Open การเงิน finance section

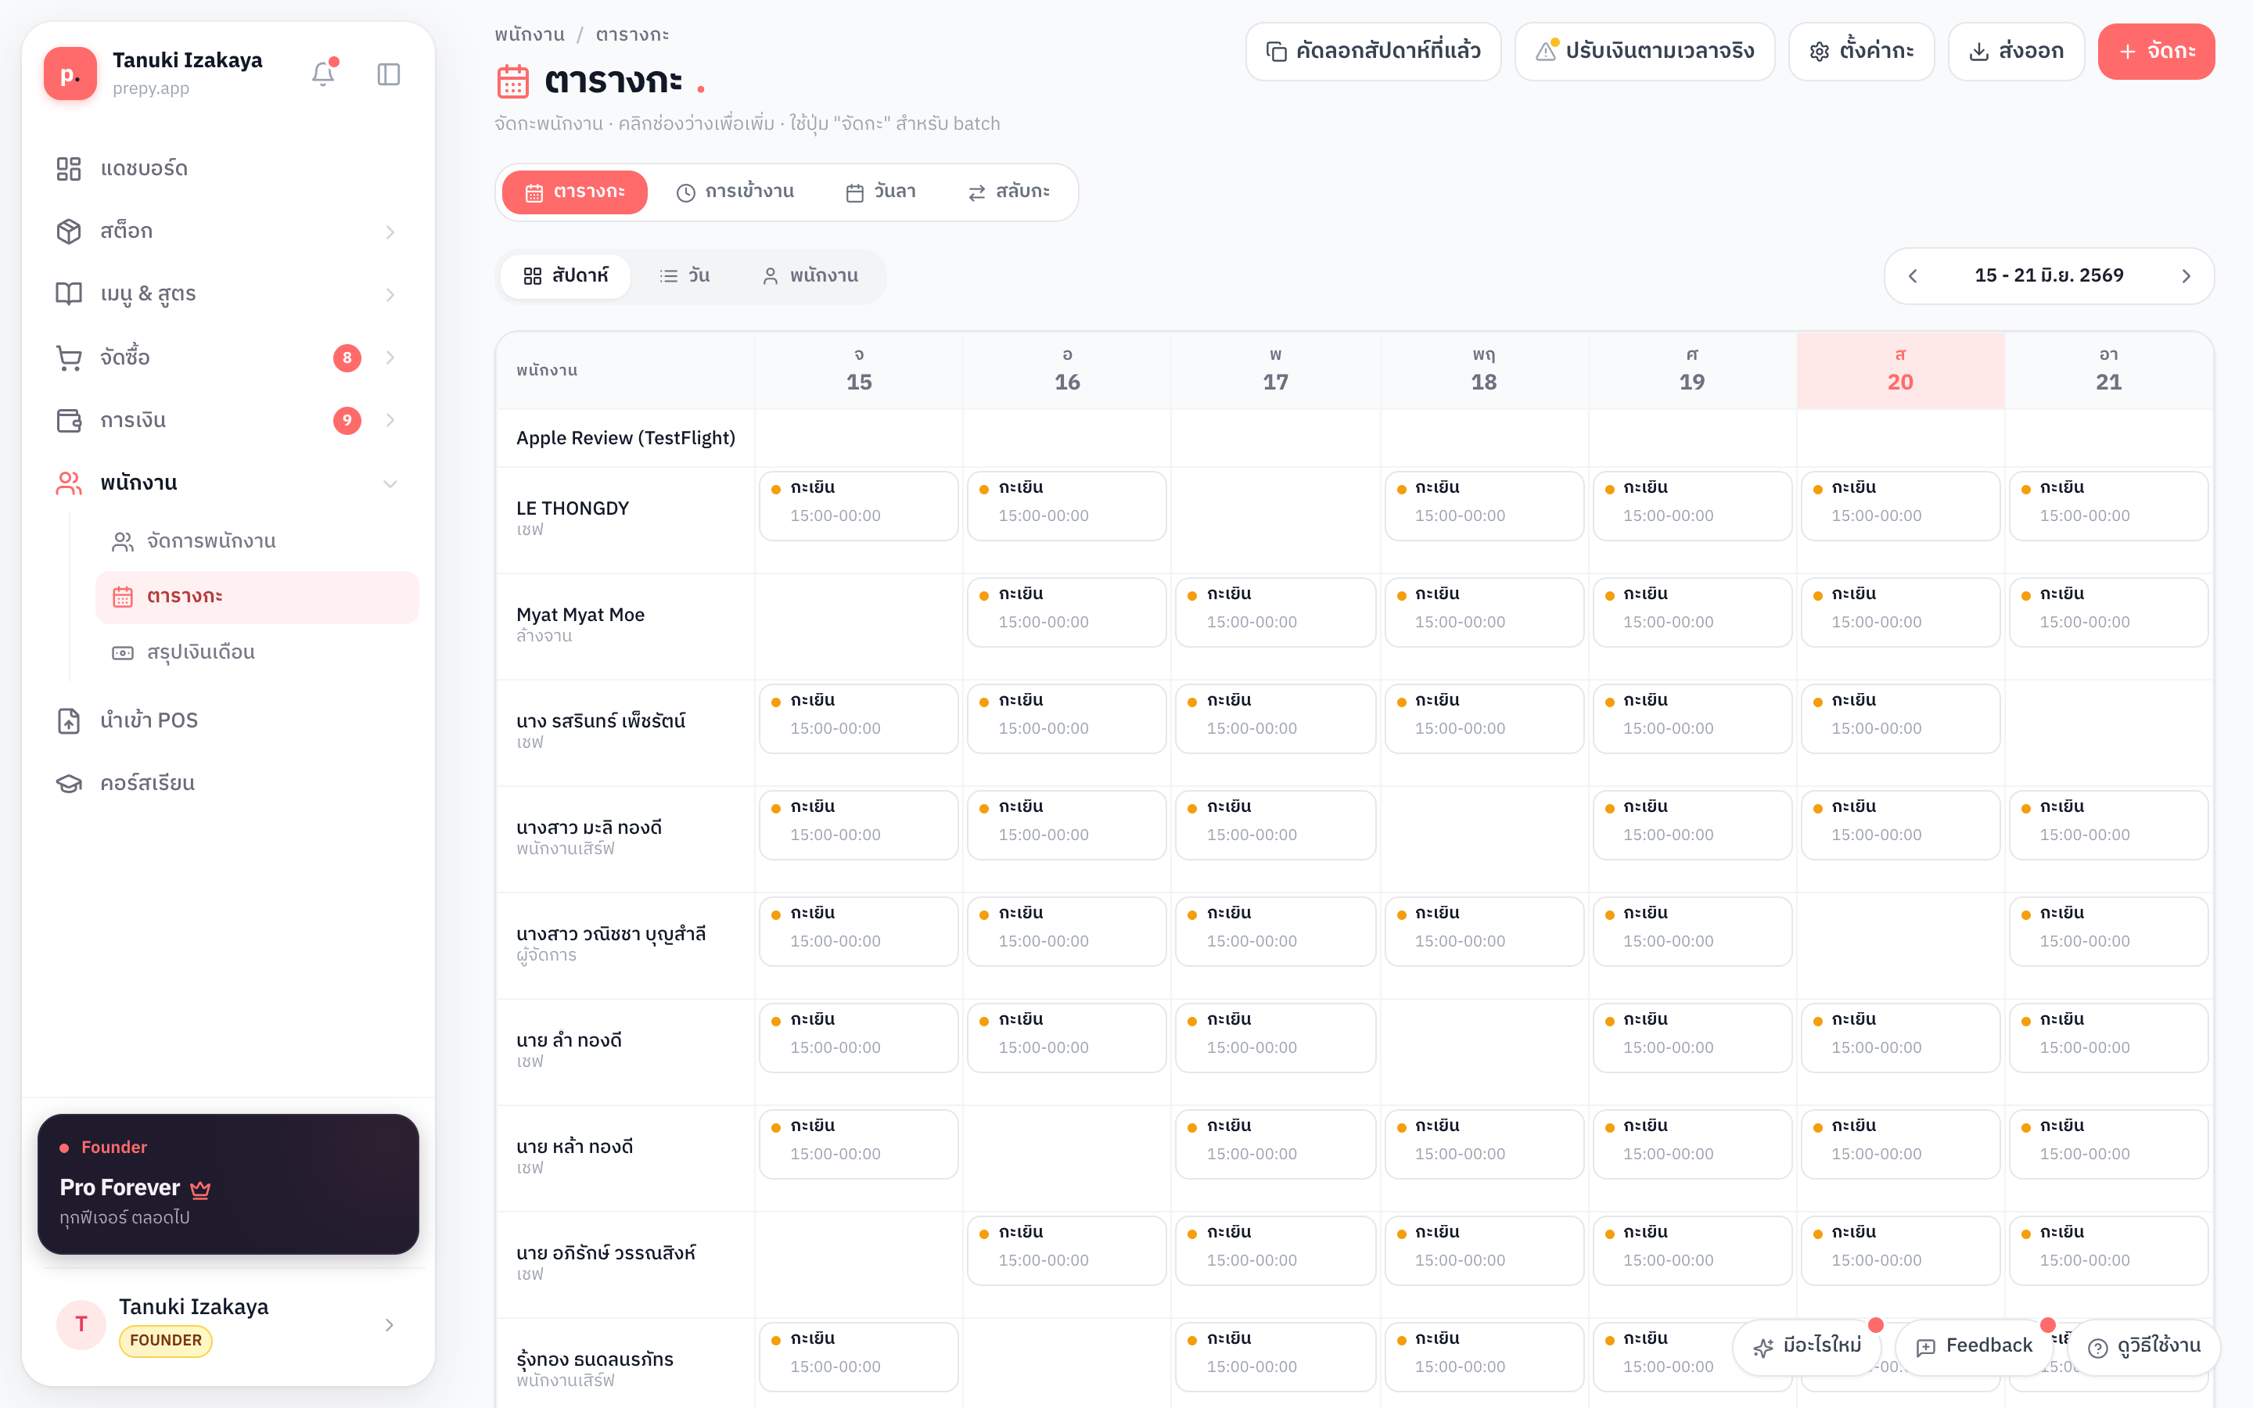click(228, 420)
